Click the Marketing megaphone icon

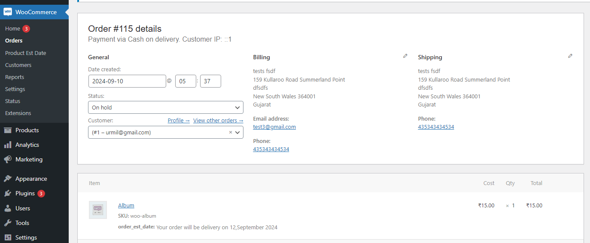[8, 159]
